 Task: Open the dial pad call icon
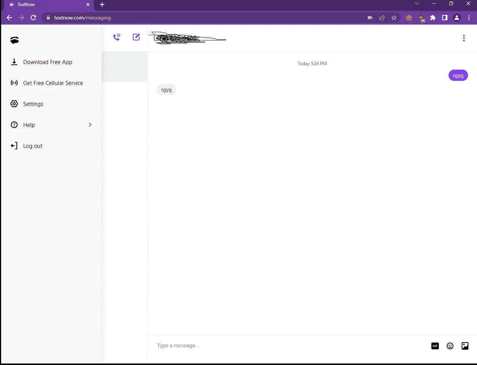(x=117, y=37)
